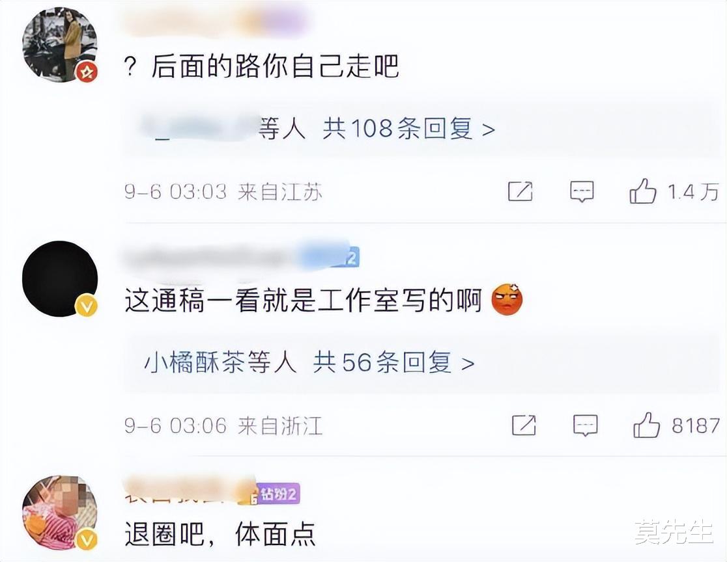Like the comment with 1.4万 likes
727x562 pixels.
(642, 191)
